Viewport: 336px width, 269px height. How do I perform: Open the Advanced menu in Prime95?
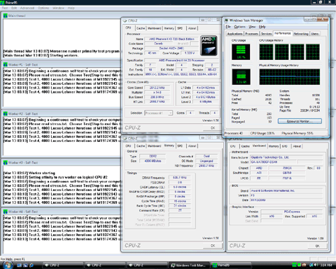pos(27,8)
